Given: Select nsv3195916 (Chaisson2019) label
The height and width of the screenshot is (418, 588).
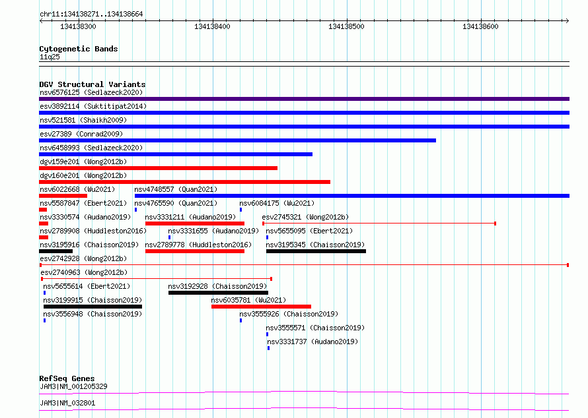Looking at the screenshot, I should [89, 245].
